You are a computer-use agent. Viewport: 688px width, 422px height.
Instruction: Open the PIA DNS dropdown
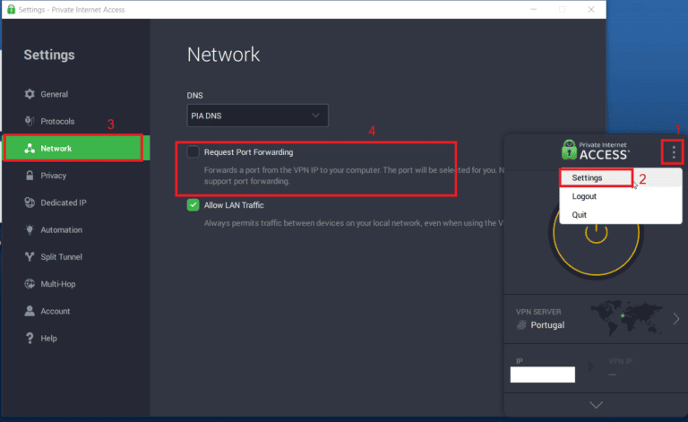(257, 116)
